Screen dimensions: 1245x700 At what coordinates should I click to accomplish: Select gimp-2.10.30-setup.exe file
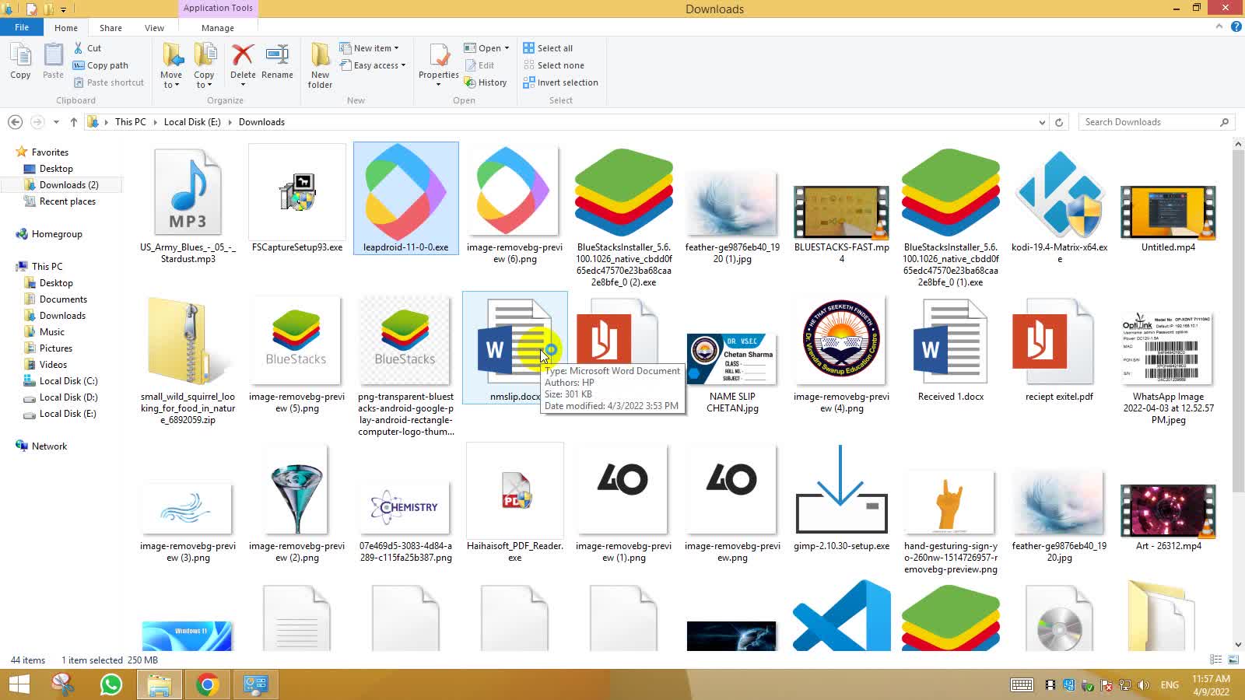841,498
